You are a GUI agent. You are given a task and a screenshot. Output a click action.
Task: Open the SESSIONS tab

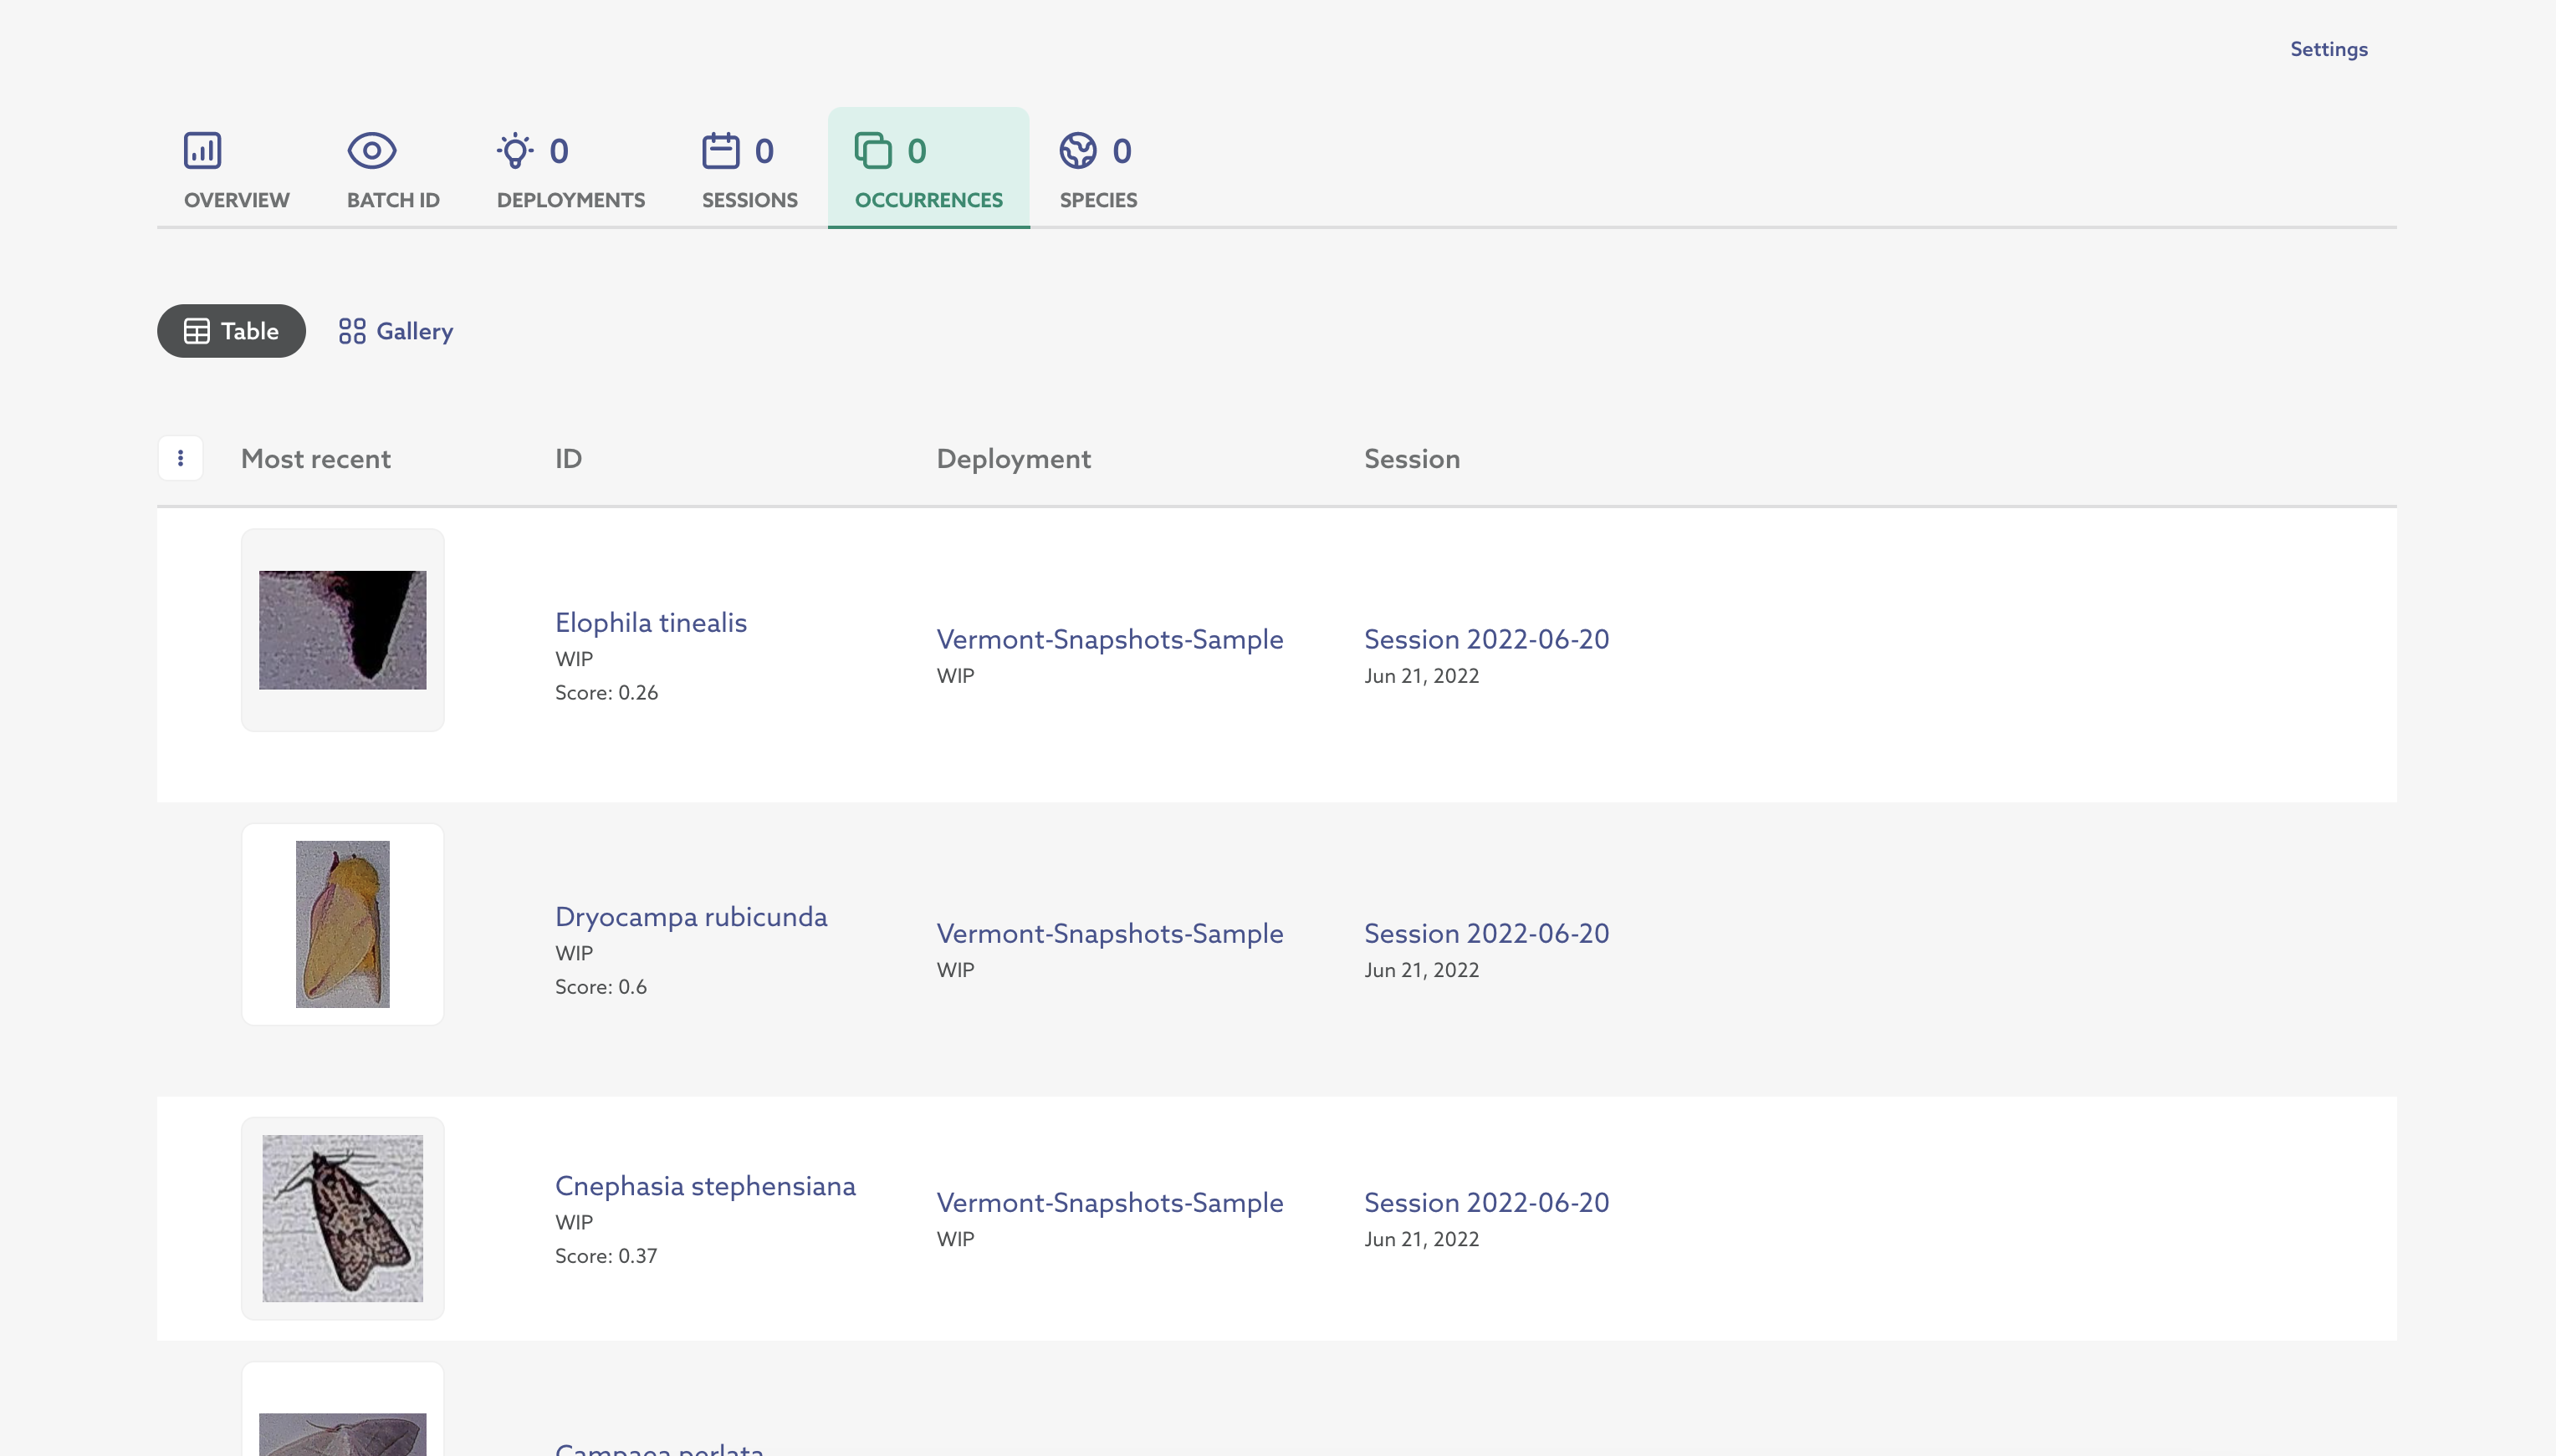tap(749, 199)
